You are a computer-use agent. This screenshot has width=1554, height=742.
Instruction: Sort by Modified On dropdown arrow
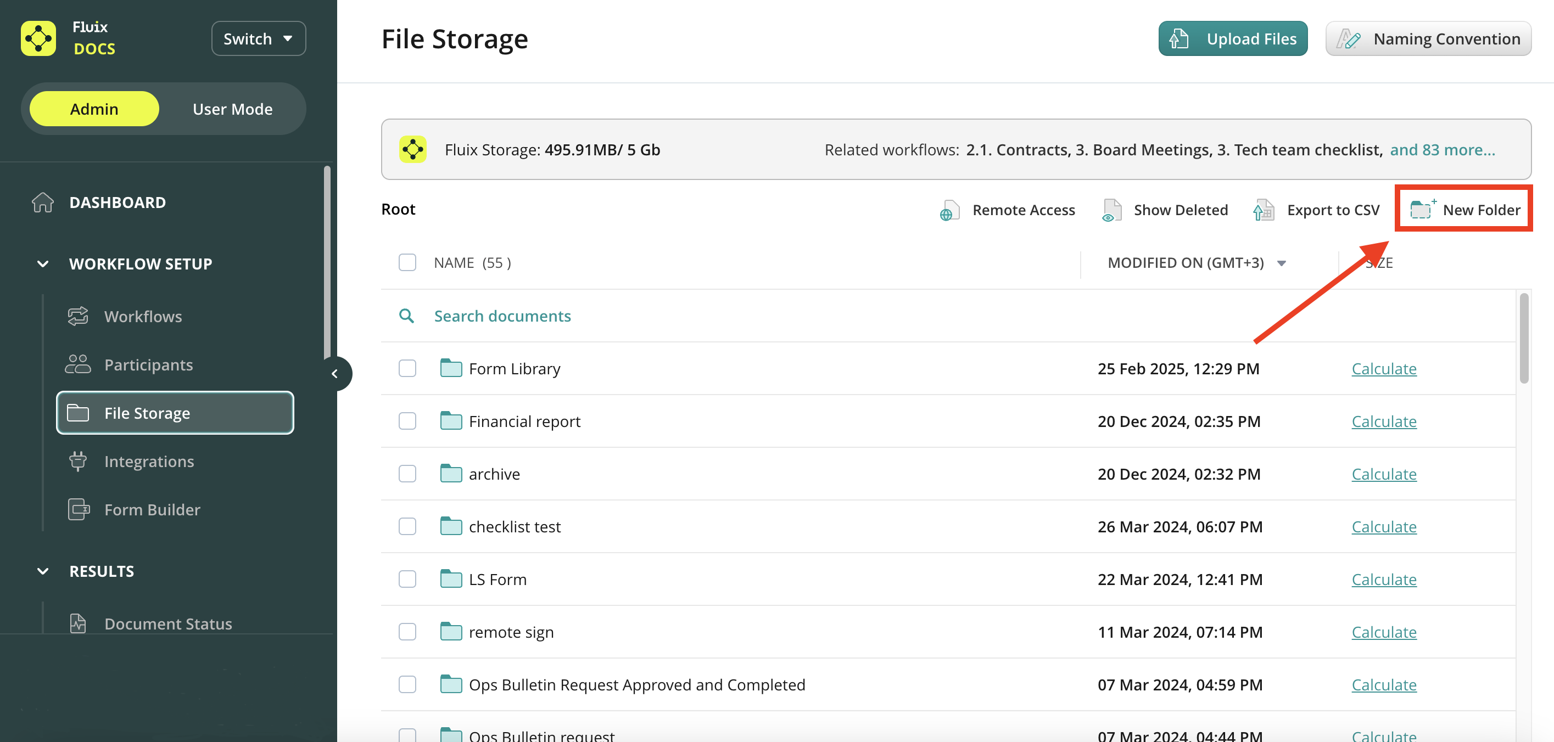coord(1281,263)
